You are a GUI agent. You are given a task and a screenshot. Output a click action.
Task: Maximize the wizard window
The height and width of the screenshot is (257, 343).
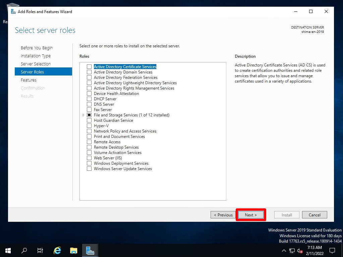310,11
